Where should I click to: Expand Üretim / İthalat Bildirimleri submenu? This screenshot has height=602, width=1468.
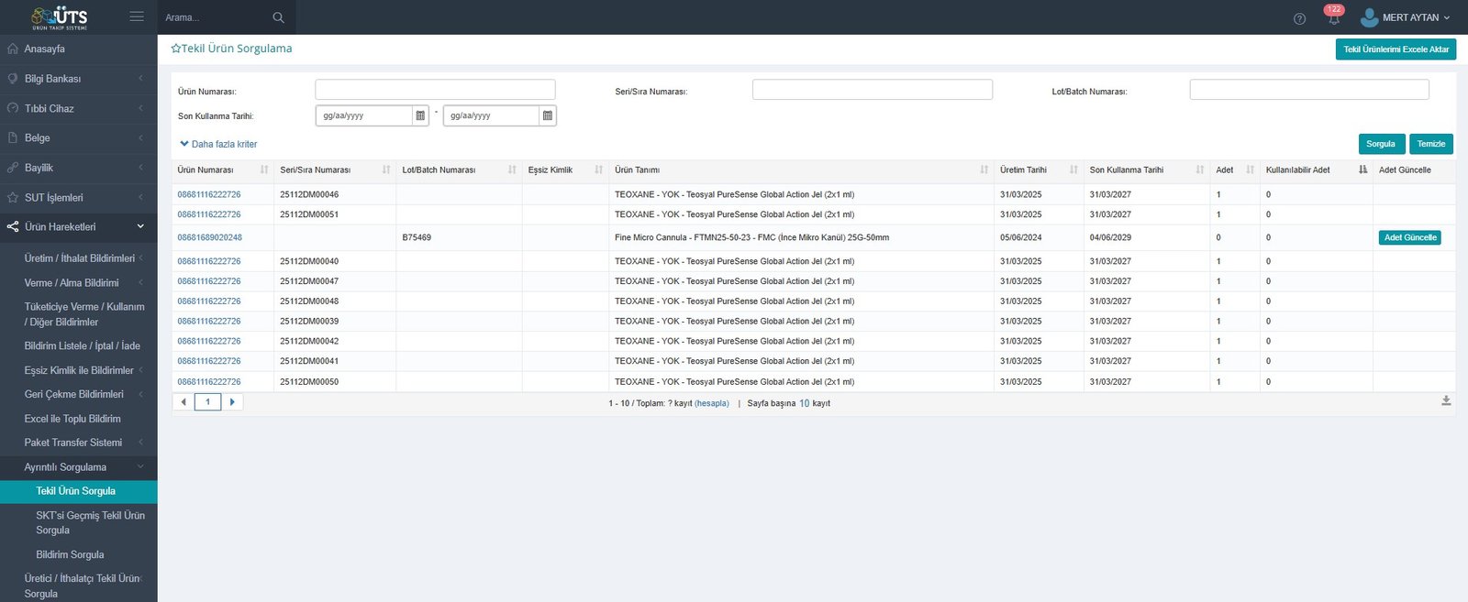[78, 258]
